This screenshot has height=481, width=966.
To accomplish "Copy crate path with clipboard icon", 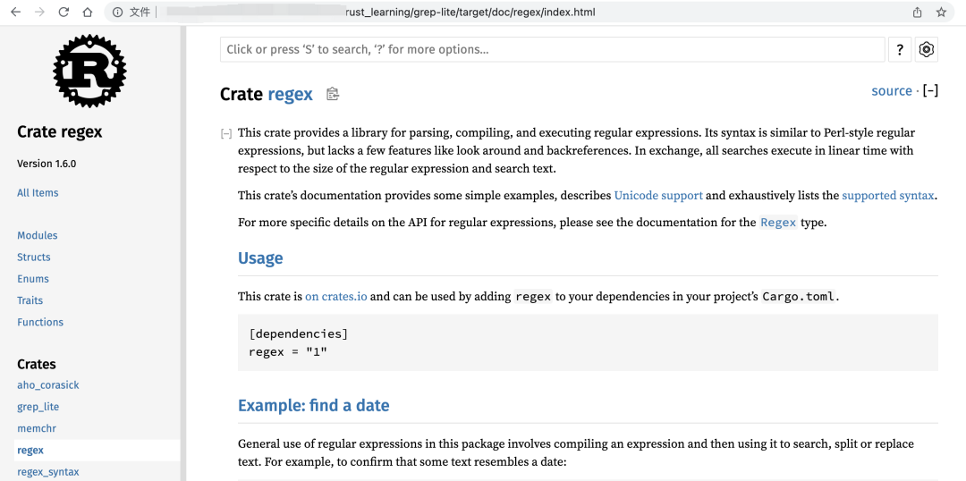I will (333, 94).
